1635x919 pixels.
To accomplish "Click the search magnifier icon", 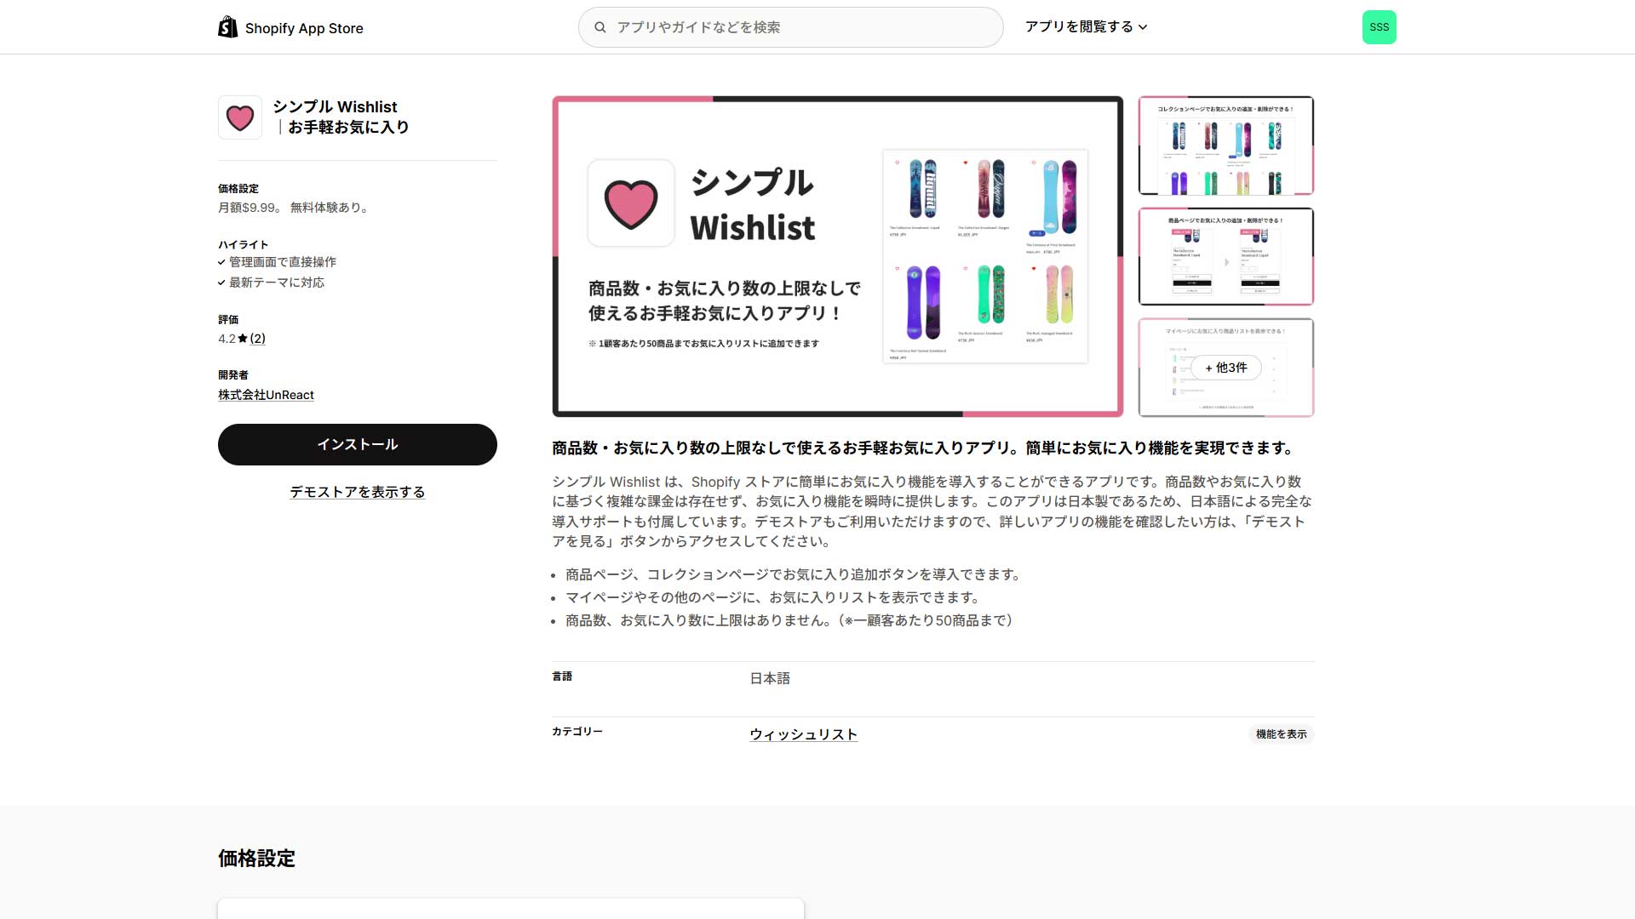I will click(x=600, y=27).
